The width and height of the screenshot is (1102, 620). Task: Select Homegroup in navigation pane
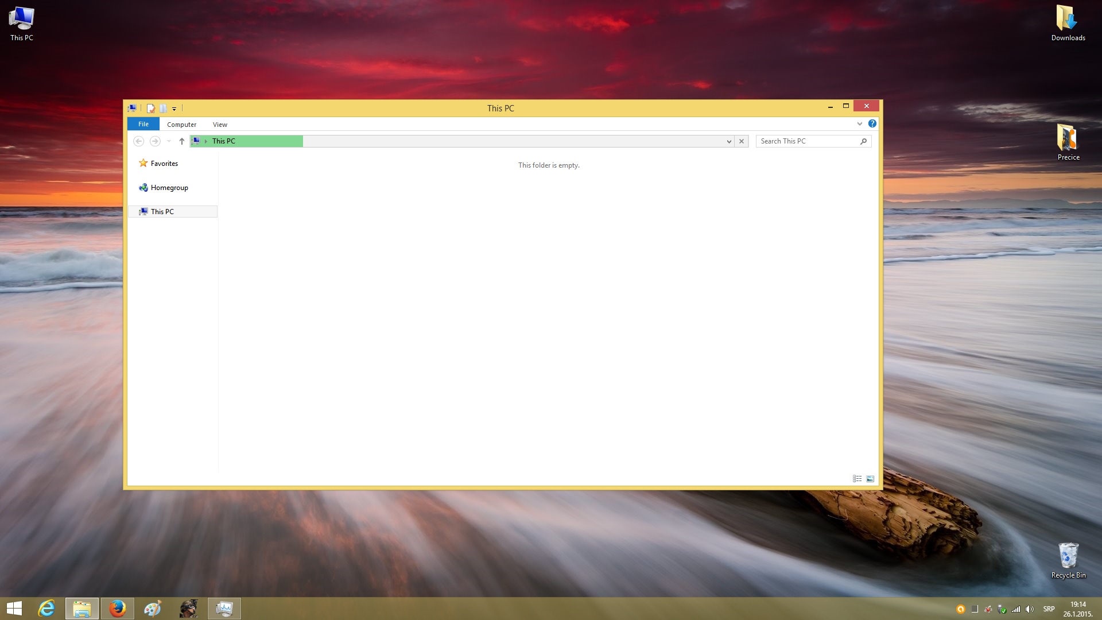point(169,188)
